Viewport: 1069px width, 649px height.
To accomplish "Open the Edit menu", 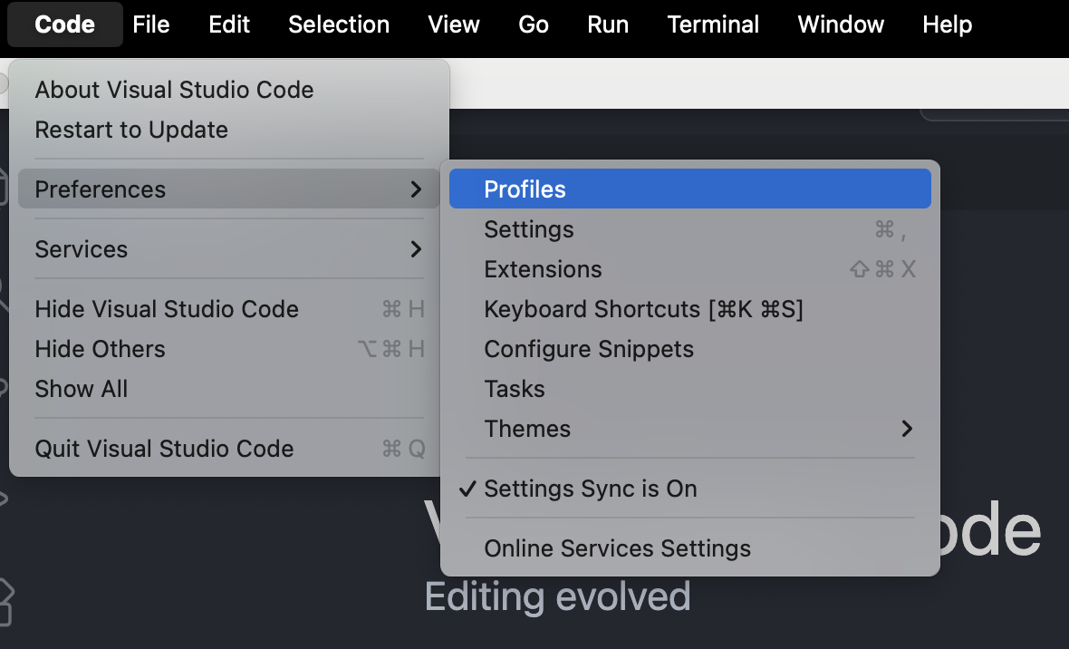I will pos(229,24).
